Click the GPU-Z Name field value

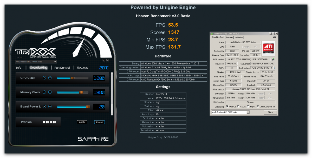point(243,42)
